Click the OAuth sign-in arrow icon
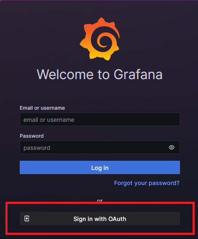Viewport: 198px width, 239px height. coord(27,218)
